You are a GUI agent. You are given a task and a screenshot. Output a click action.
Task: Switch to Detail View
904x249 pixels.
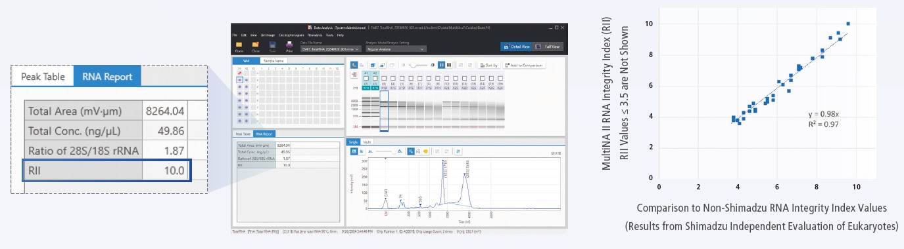[517, 47]
